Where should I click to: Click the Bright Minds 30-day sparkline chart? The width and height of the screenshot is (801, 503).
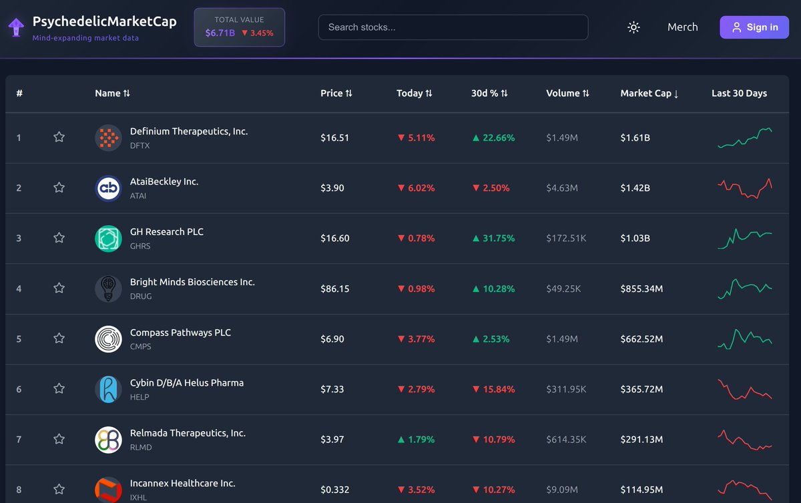(x=745, y=288)
